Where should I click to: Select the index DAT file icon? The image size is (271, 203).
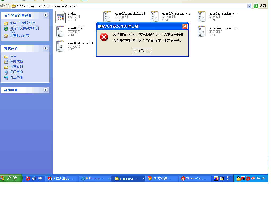point(60,17)
